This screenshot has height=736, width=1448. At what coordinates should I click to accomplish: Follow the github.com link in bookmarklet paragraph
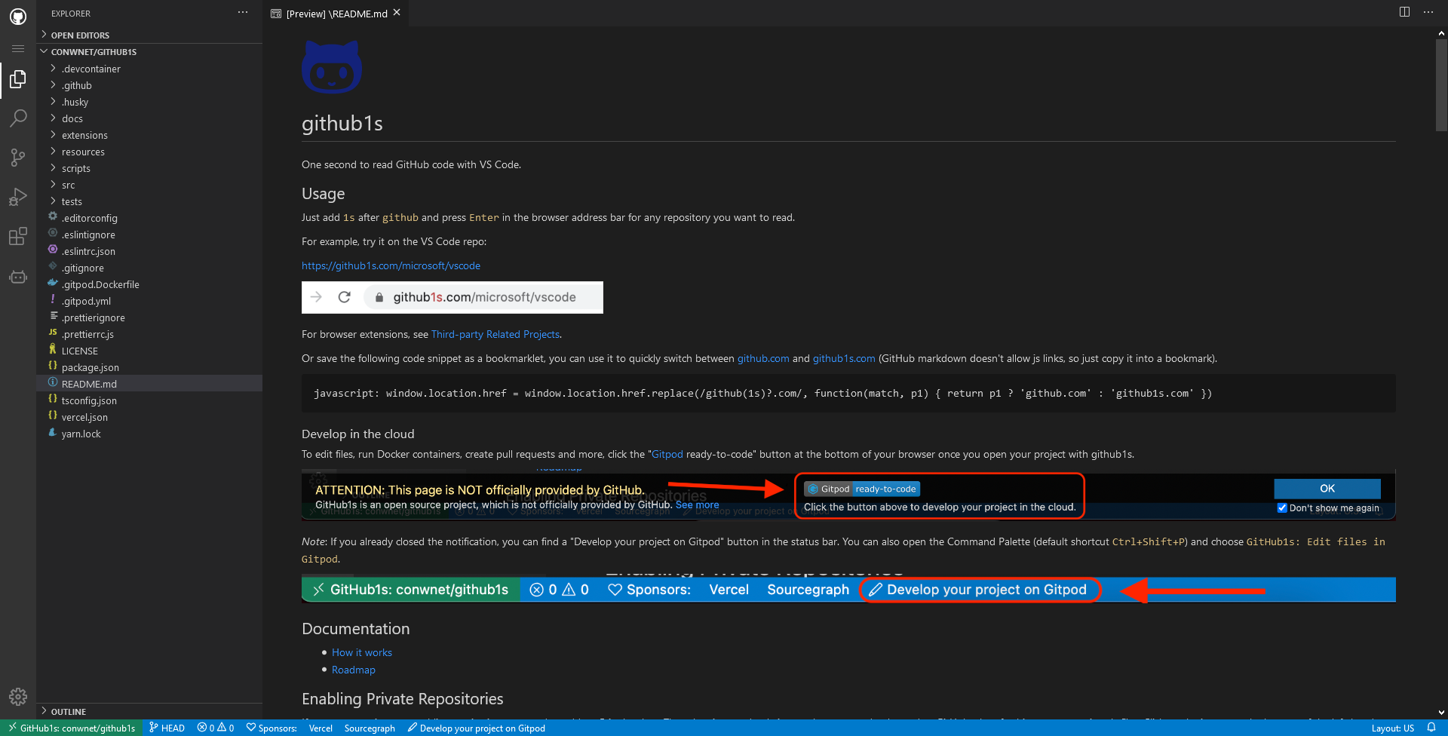(763, 358)
